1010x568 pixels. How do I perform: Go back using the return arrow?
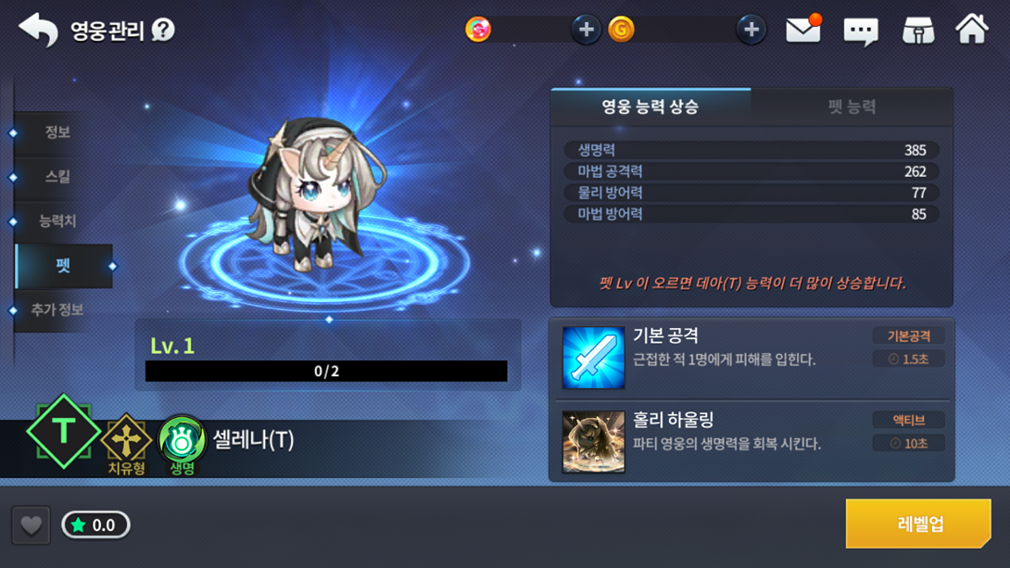39,30
